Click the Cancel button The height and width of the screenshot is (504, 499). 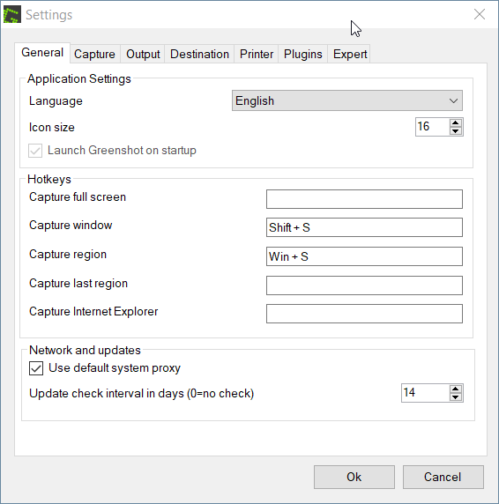pos(443,477)
